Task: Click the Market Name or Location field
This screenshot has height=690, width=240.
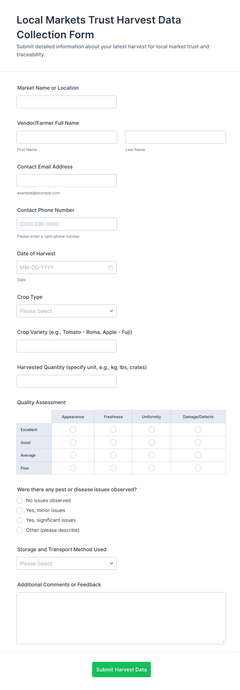Action: pos(67,102)
